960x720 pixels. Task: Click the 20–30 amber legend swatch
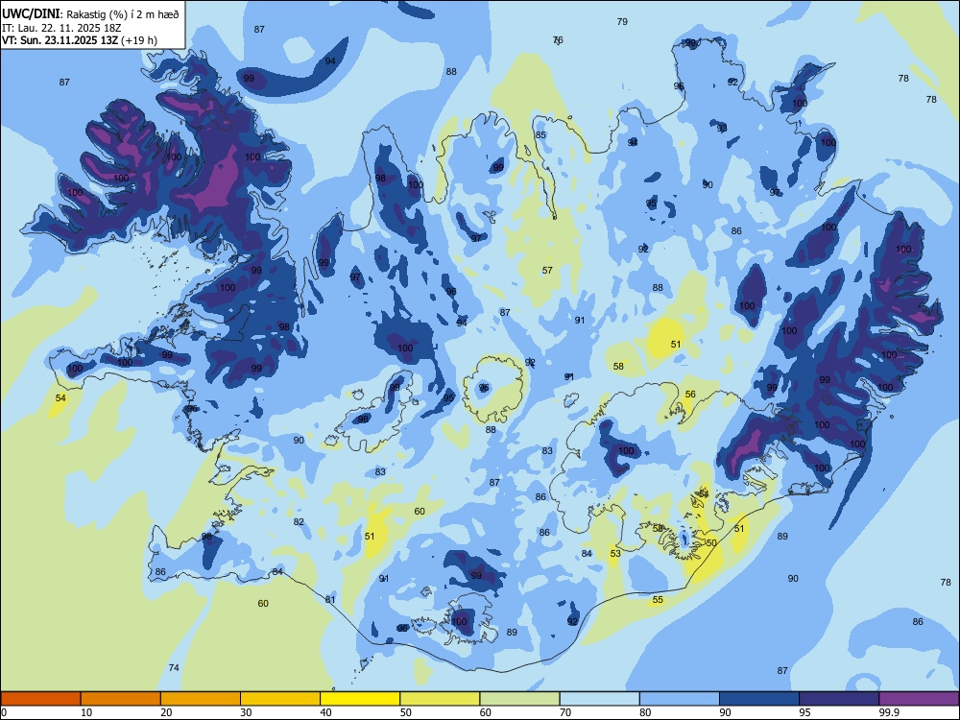201,699
